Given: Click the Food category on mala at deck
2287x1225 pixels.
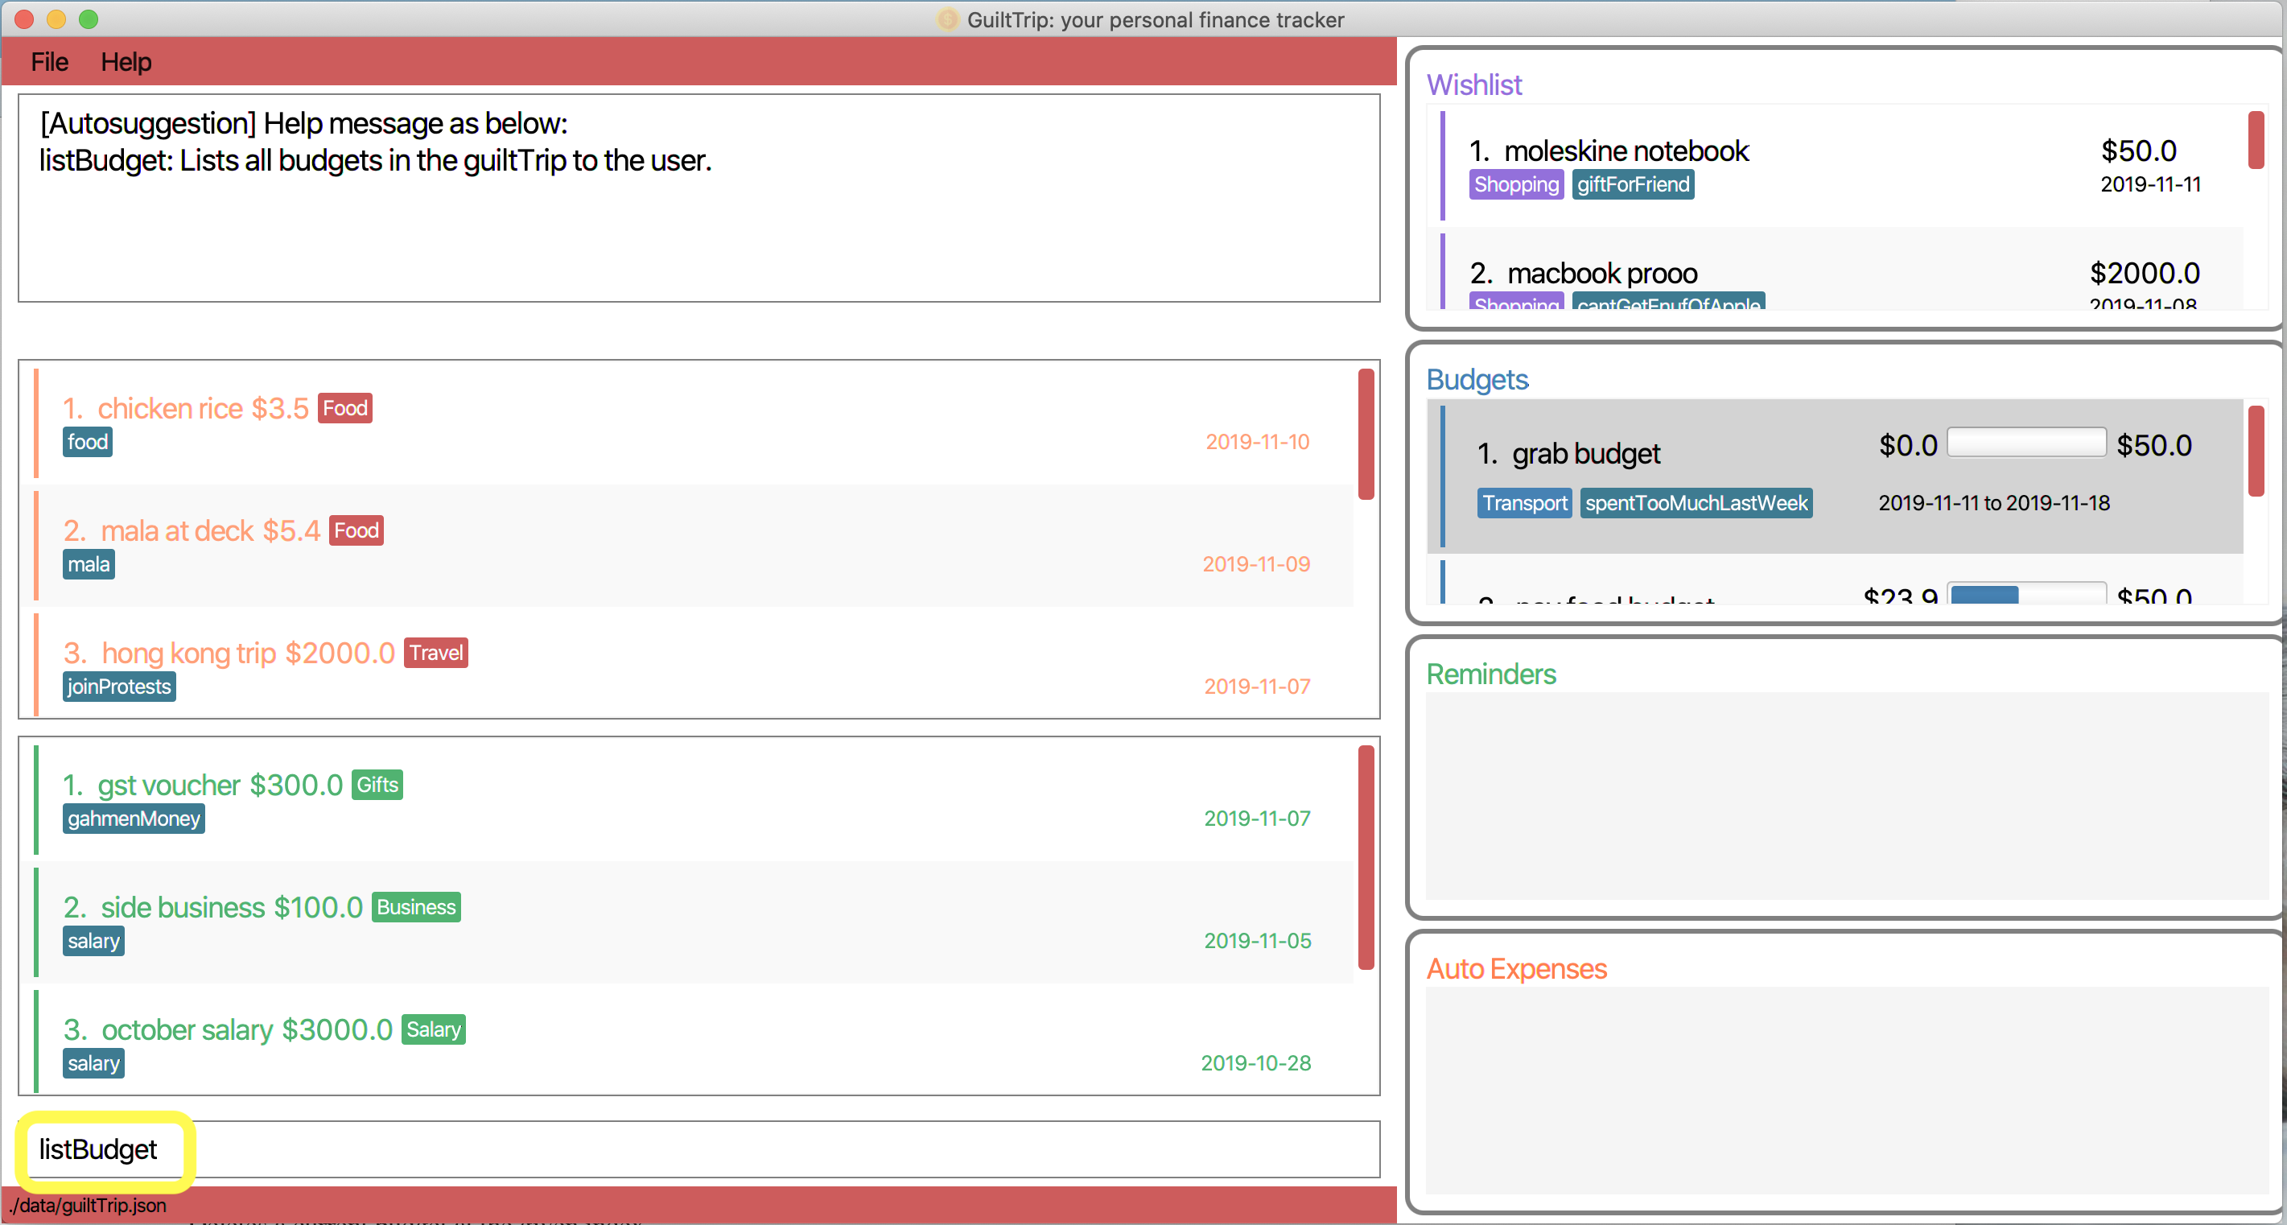Looking at the screenshot, I should tap(356, 531).
